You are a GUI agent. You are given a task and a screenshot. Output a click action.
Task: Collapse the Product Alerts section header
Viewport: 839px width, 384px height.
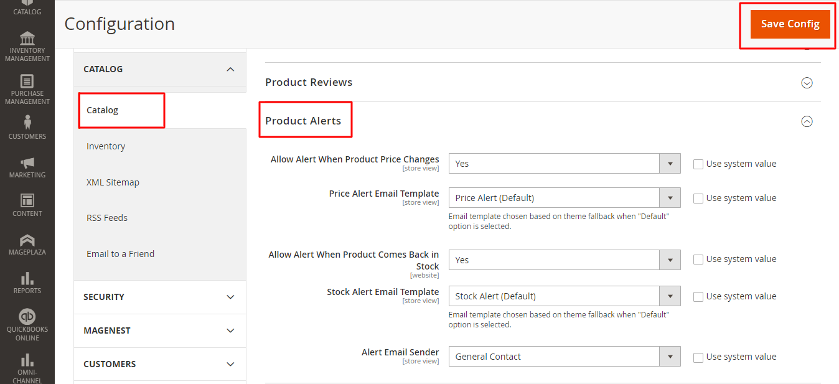pos(807,121)
